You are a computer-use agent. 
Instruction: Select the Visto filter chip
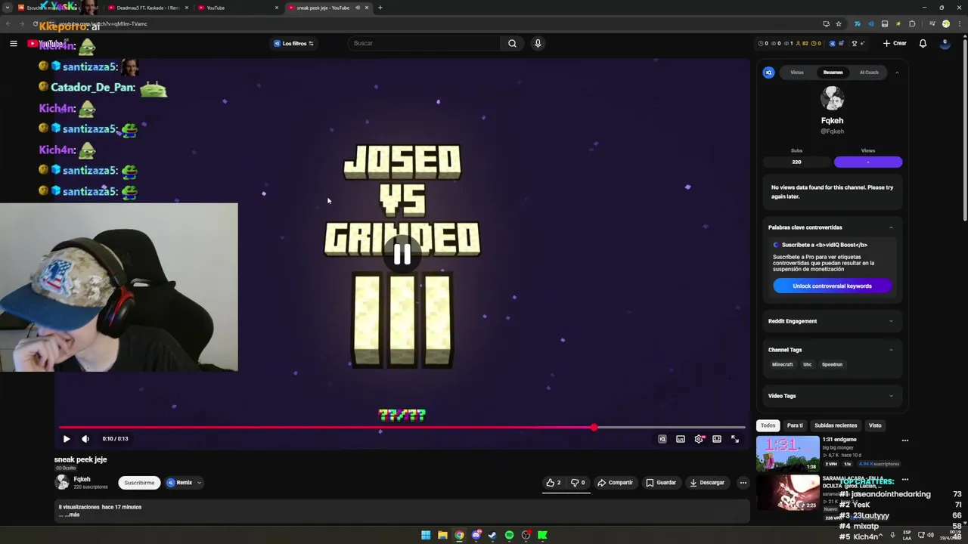tap(875, 425)
